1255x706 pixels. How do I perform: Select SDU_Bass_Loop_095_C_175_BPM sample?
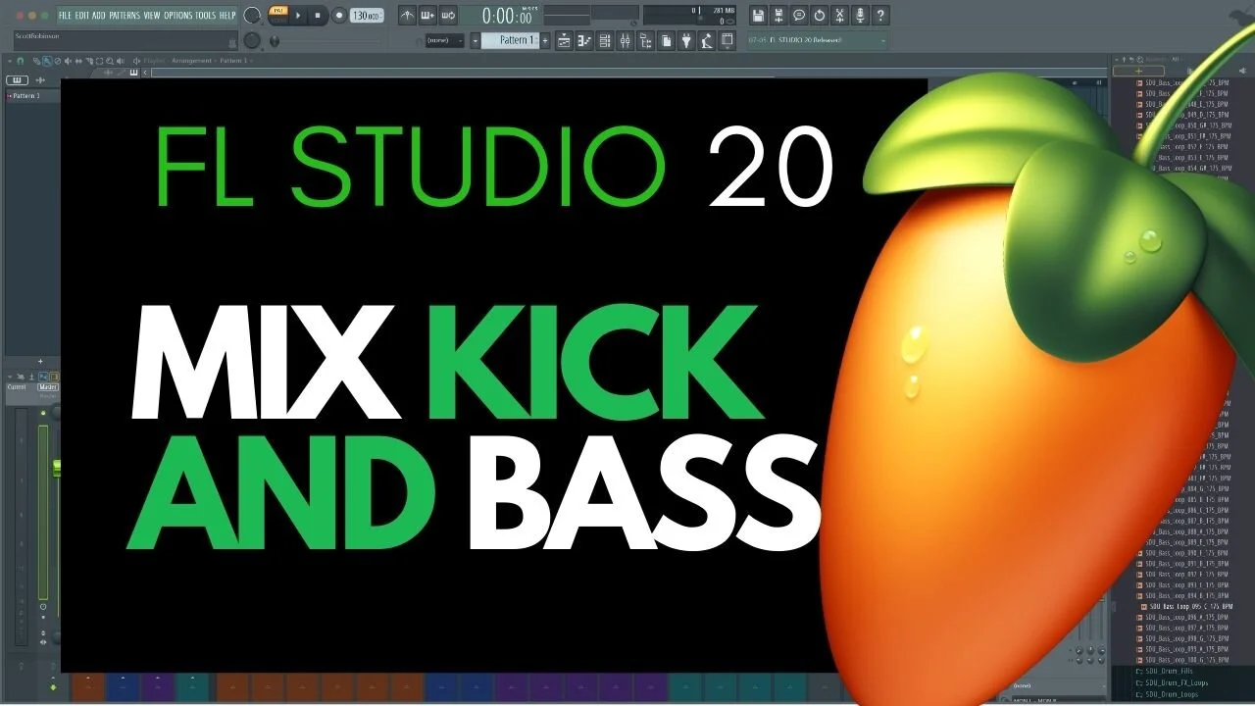pos(1186,607)
